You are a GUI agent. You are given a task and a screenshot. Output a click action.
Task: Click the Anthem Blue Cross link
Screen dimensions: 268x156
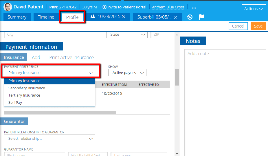168,7
